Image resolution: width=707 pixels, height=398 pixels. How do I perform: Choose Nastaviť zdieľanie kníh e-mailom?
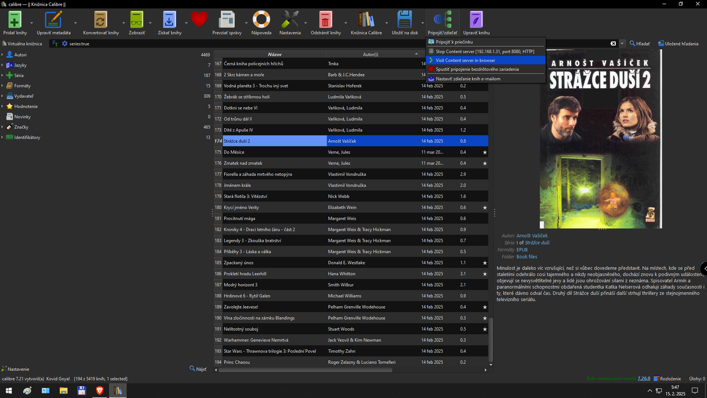click(x=486, y=78)
